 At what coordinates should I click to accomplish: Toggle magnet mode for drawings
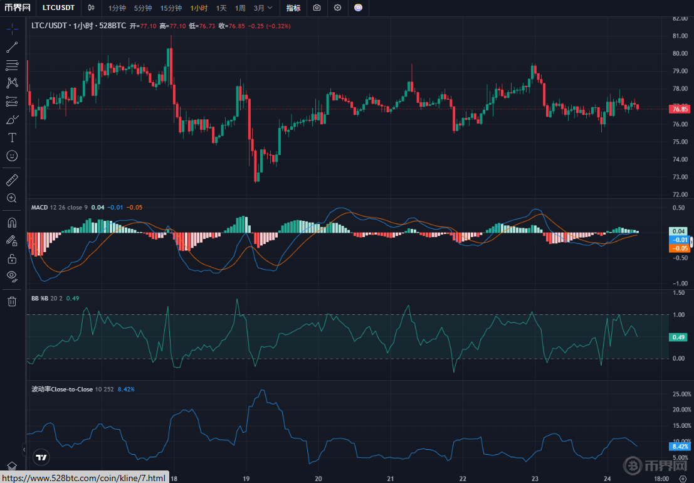[x=12, y=222]
